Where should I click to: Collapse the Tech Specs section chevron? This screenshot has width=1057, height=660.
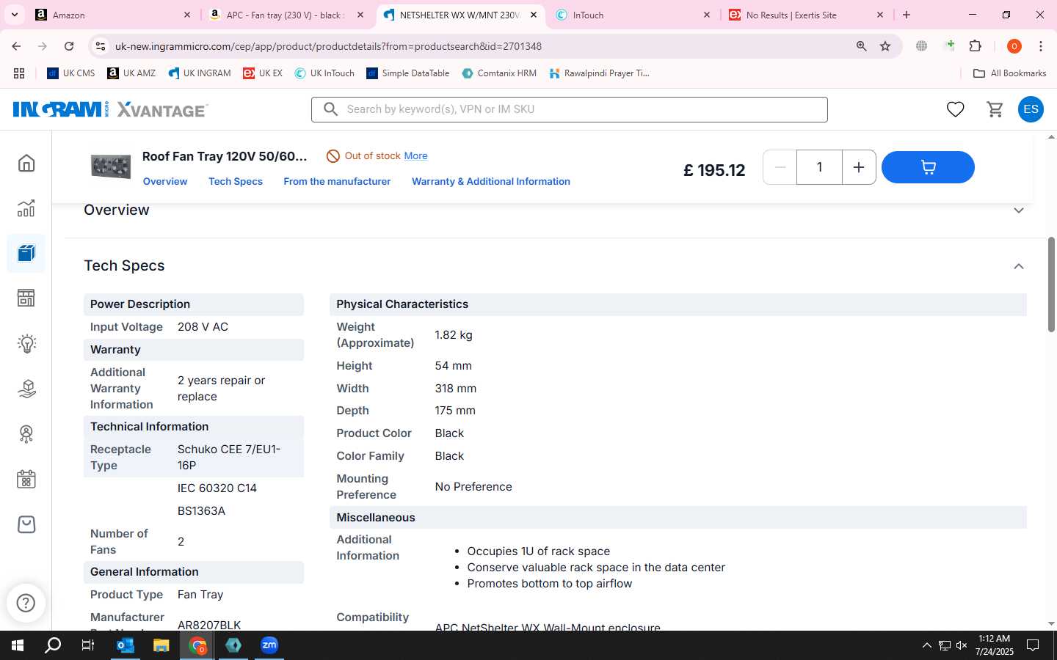[1019, 266]
